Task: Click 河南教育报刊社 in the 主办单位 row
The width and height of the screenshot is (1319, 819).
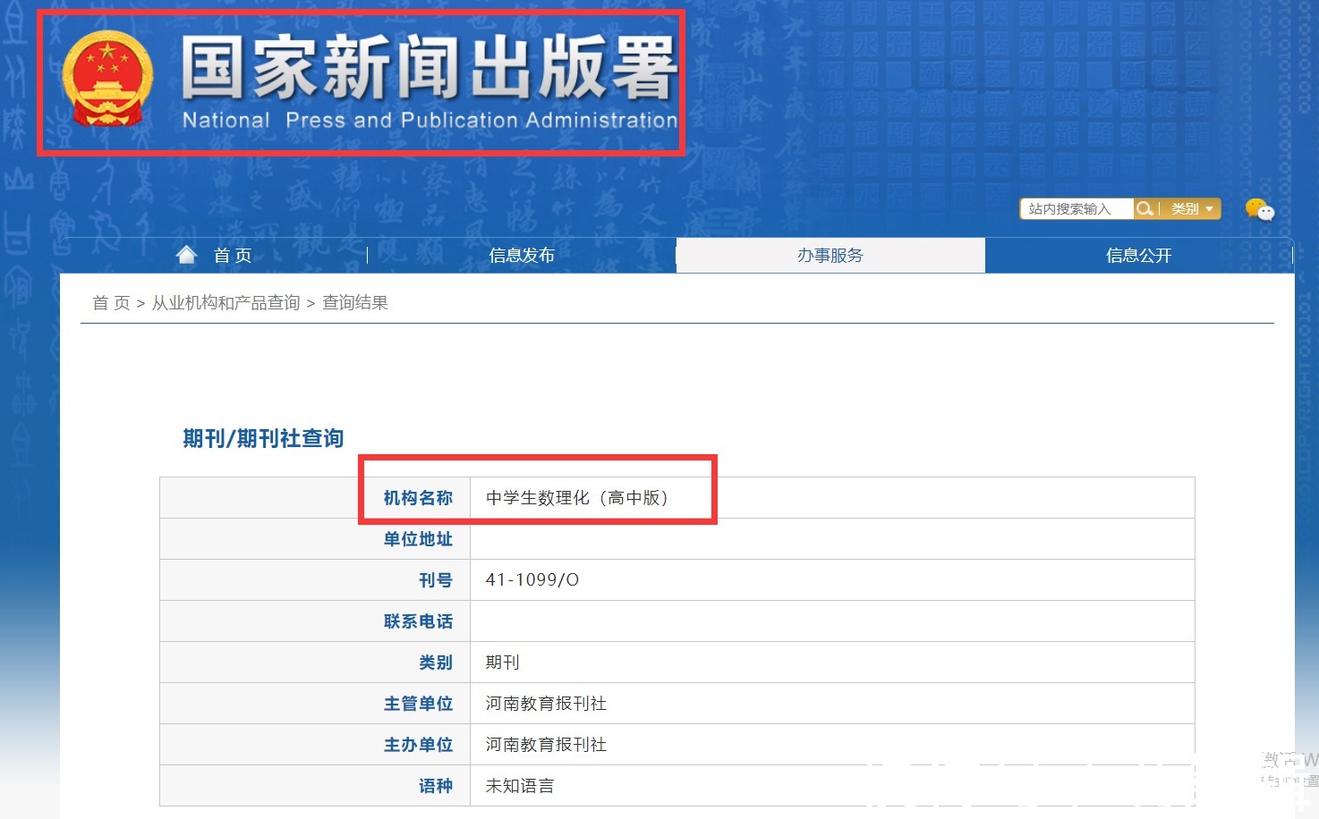Action: (x=546, y=745)
